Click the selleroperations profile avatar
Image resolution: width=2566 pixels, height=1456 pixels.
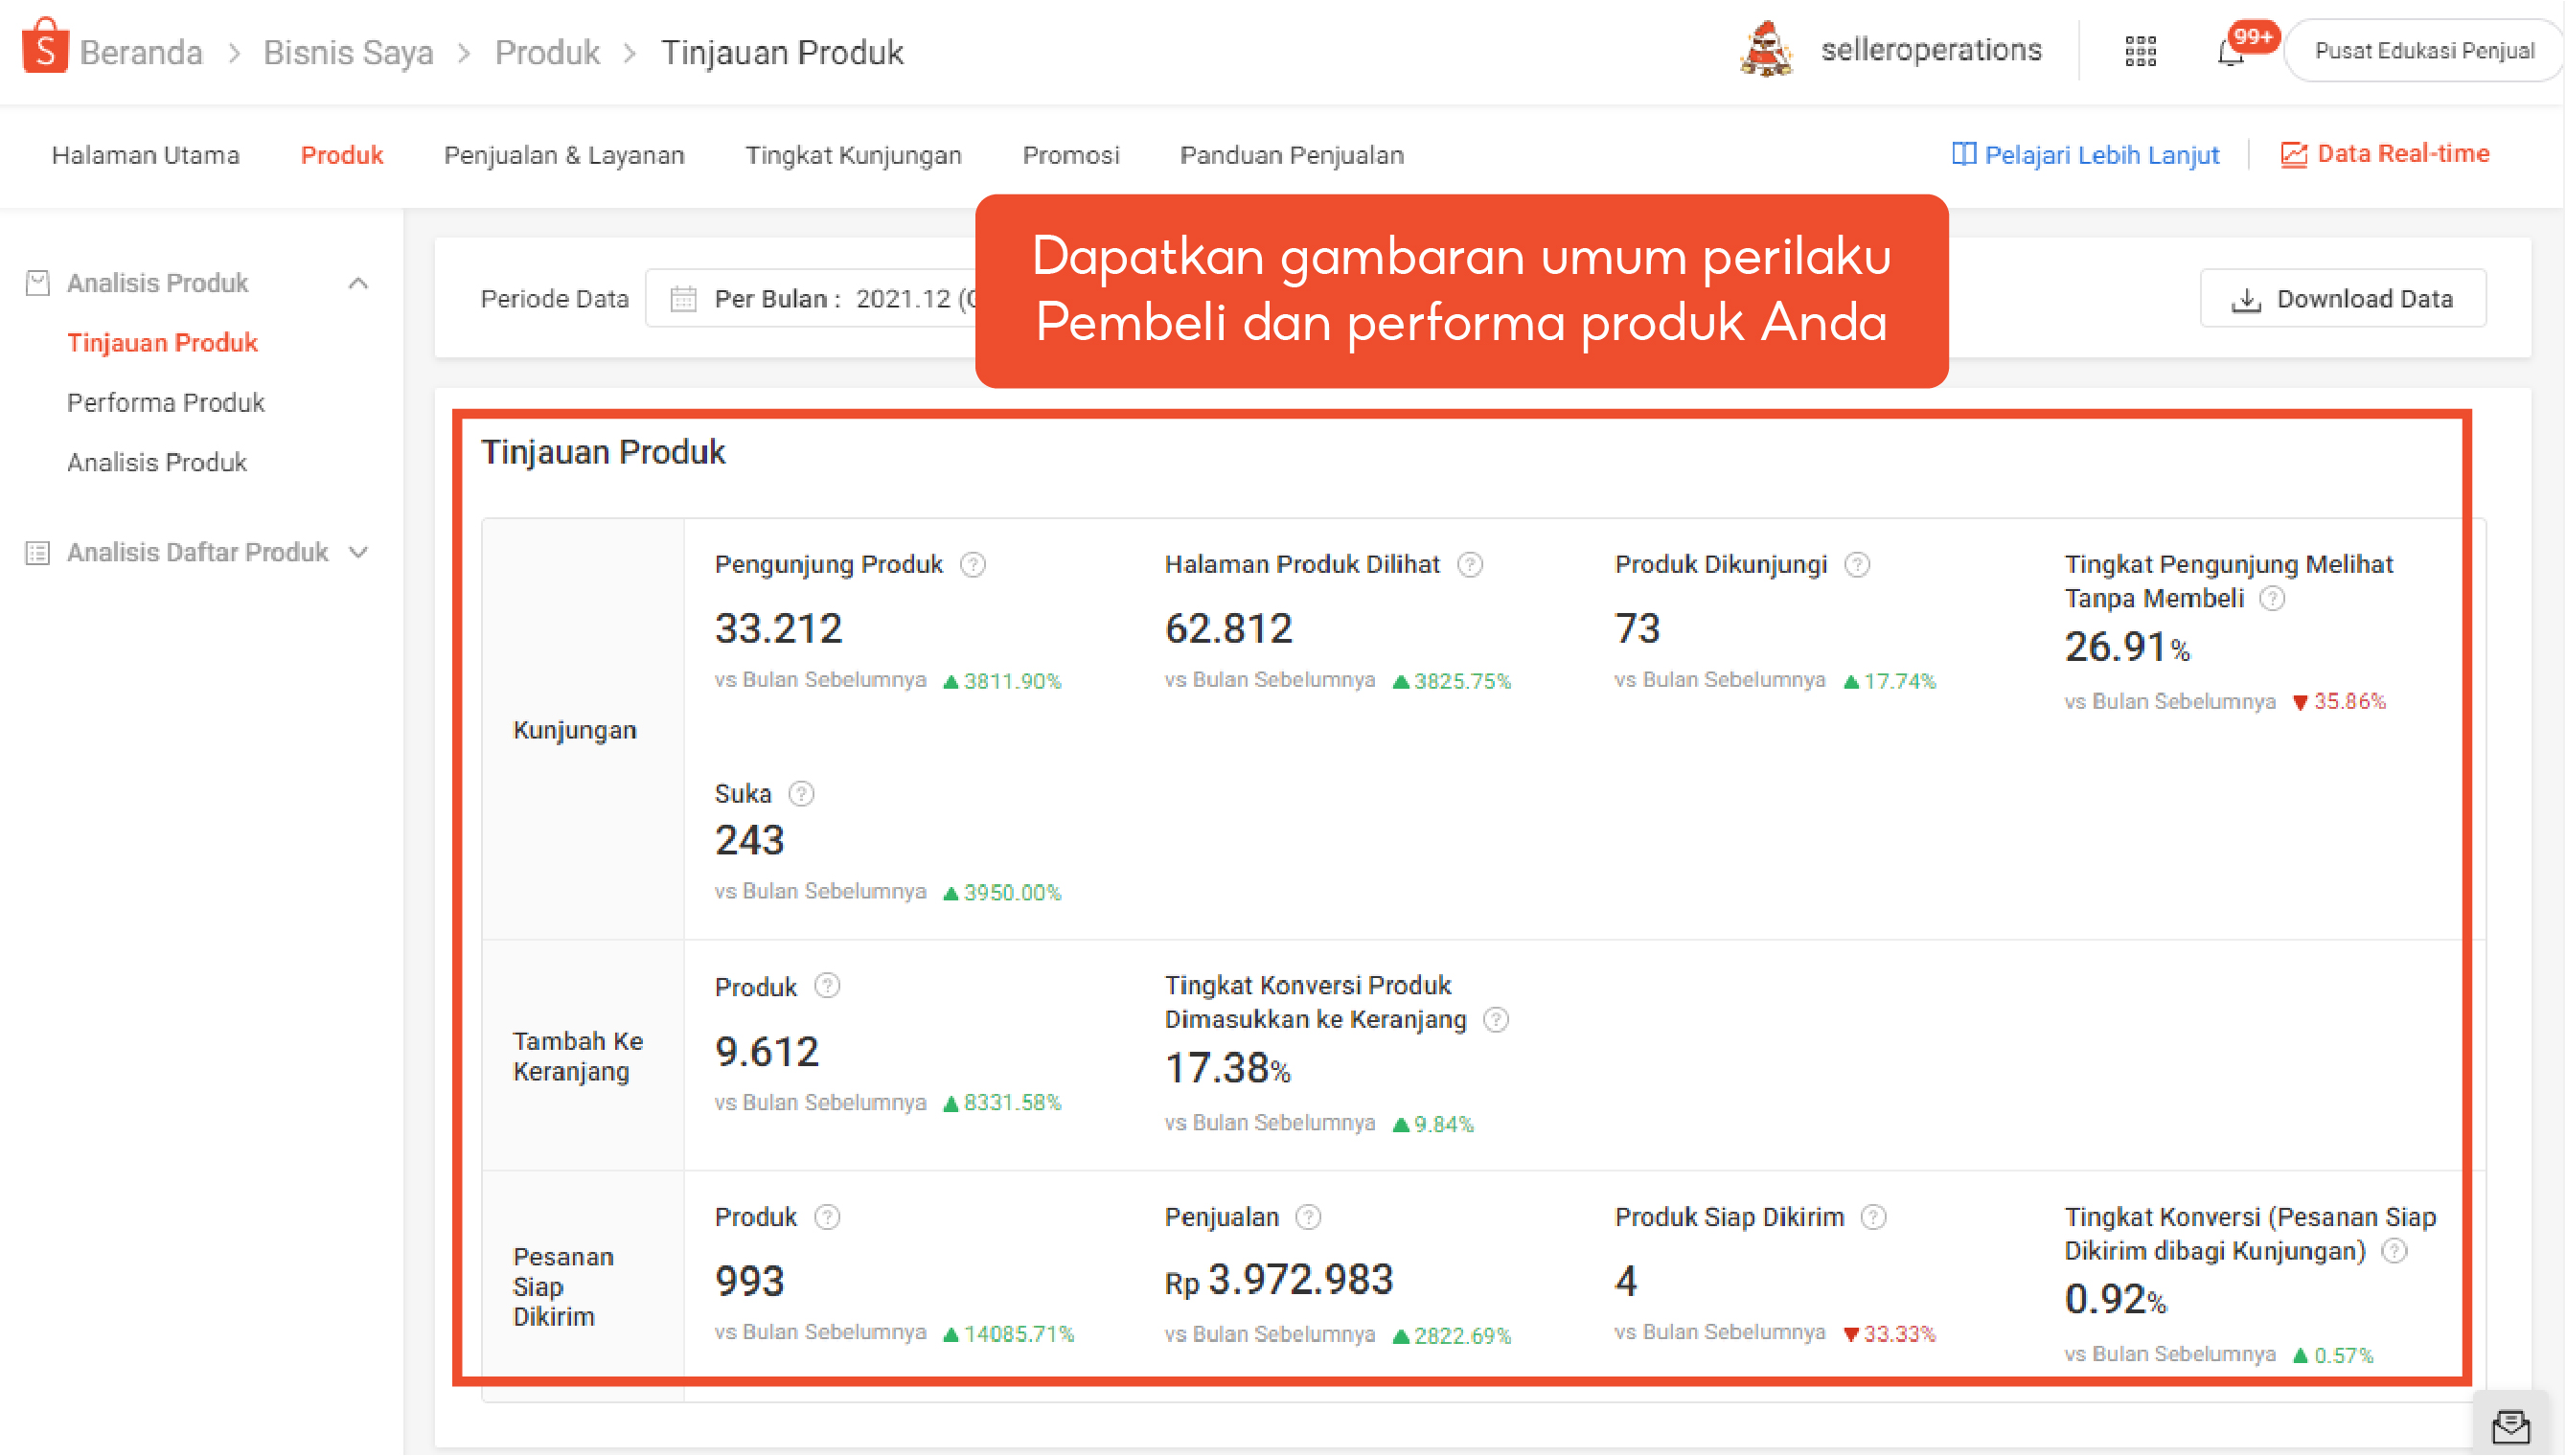point(1767,49)
